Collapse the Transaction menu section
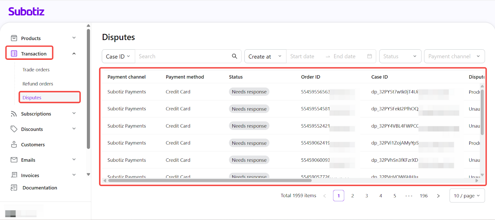The height and width of the screenshot is (220, 495). (x=74, y=54)
